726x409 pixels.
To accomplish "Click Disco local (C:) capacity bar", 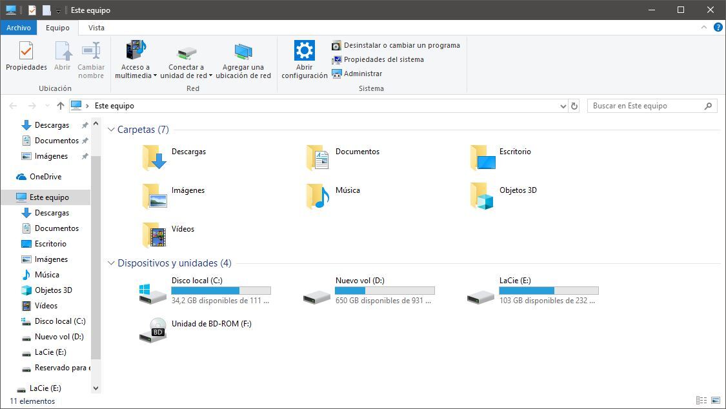I will pos(221,290).
